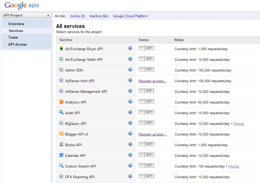Open the Google Cloud Platform tab
The image size is (260, 183).
[x=130, y=16]
